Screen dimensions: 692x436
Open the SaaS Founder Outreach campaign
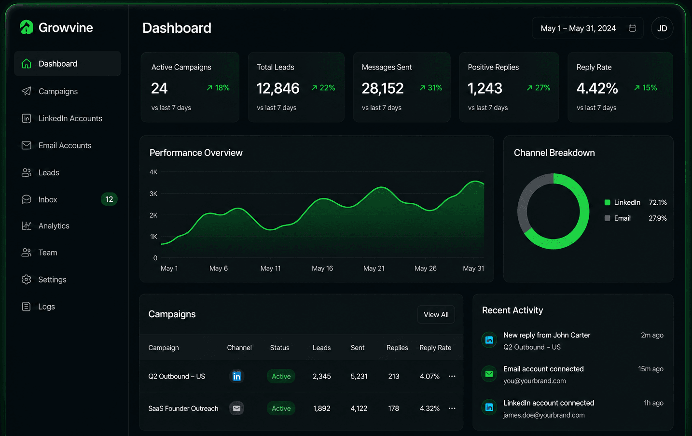(x=183, y=408)
